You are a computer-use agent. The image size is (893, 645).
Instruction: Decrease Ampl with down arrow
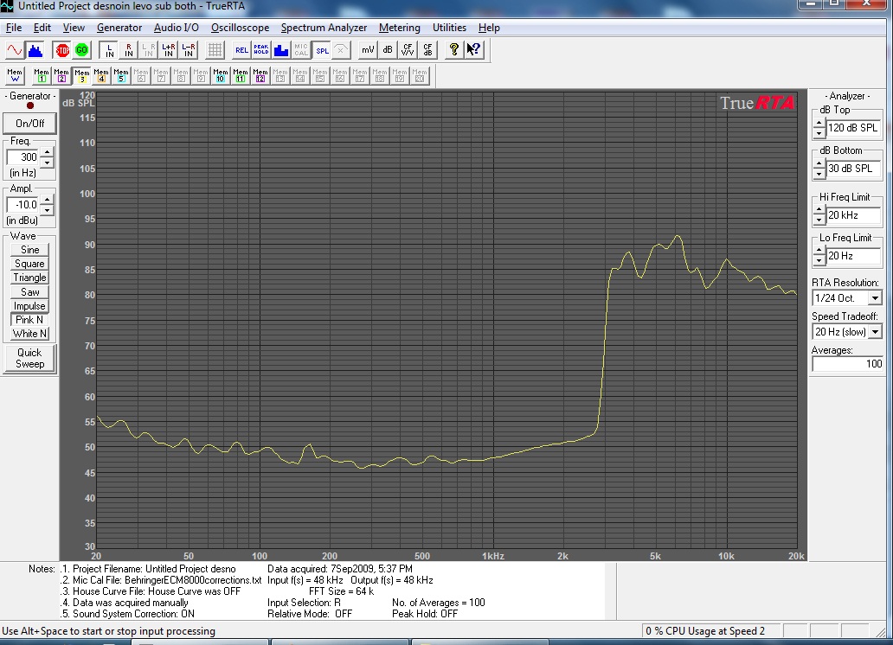(x=48, y=209)
